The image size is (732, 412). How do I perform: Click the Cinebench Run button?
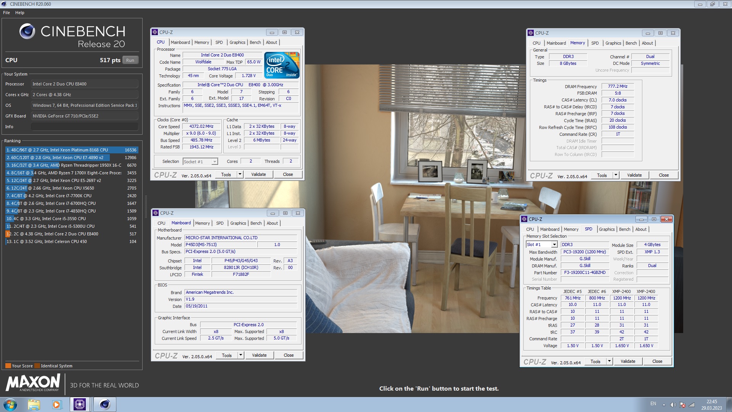pos(130,60)
